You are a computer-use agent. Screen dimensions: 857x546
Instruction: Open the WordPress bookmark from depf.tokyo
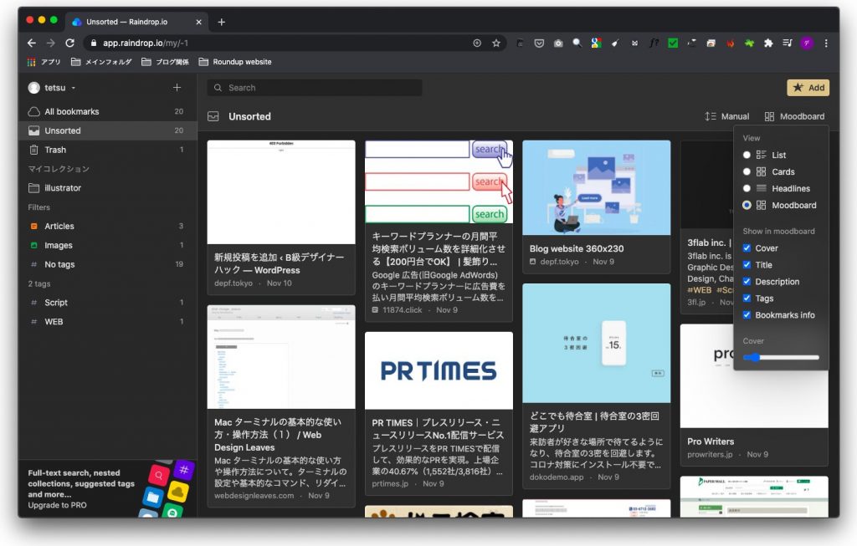pos(281,263)
